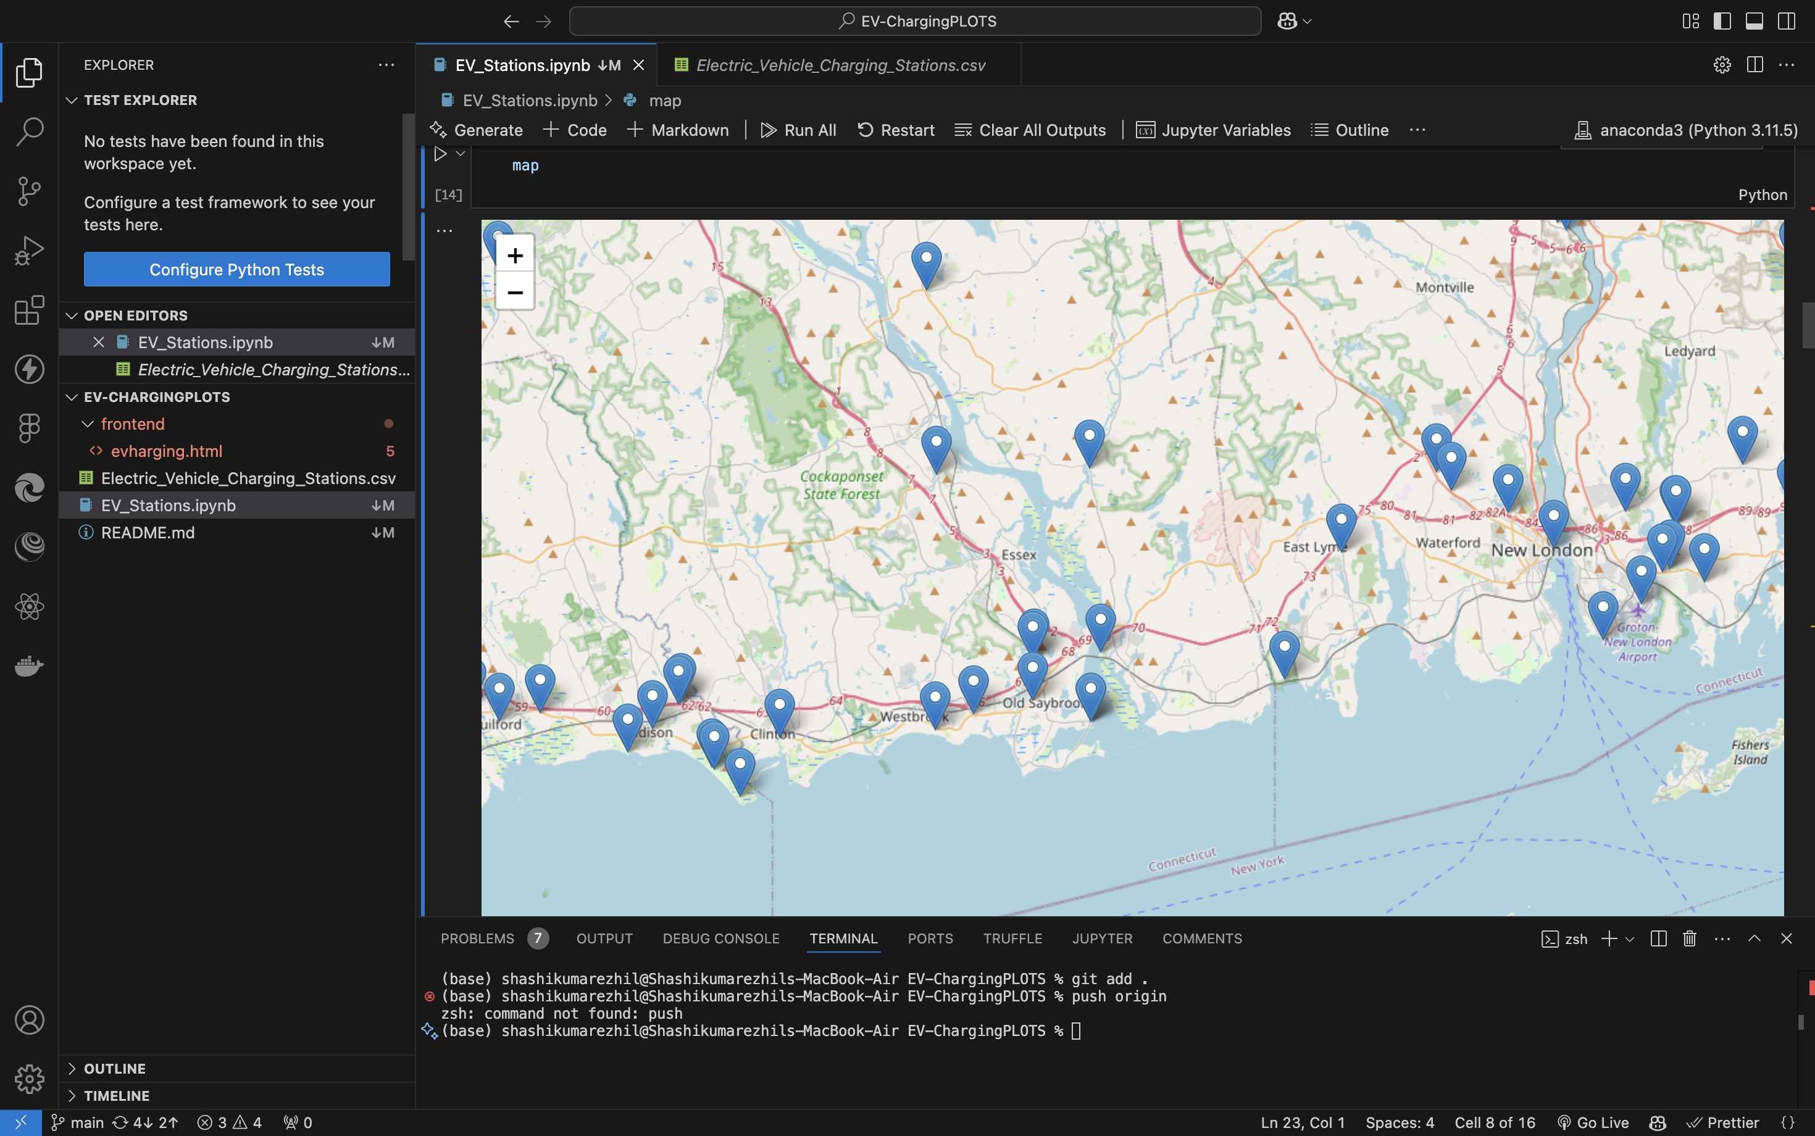Open the Run and Debug view
The width and height of the screenshot is (1815, 1136).
click(x=29, y=250)
